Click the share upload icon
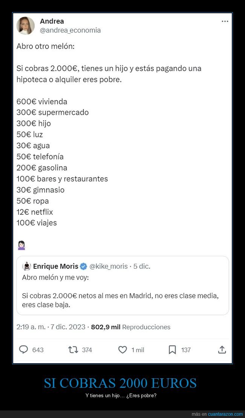The image size is (245, 418). (222, 350)
